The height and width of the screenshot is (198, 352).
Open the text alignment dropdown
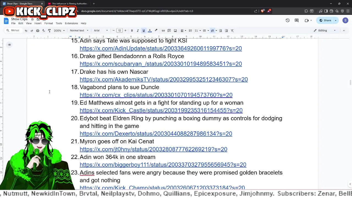[x=183, y=31]
